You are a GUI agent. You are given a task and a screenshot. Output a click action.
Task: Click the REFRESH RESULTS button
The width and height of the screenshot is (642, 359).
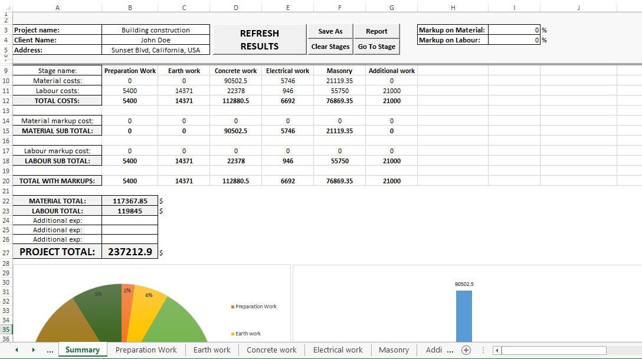pyautogui.click(x=259, y=39)
